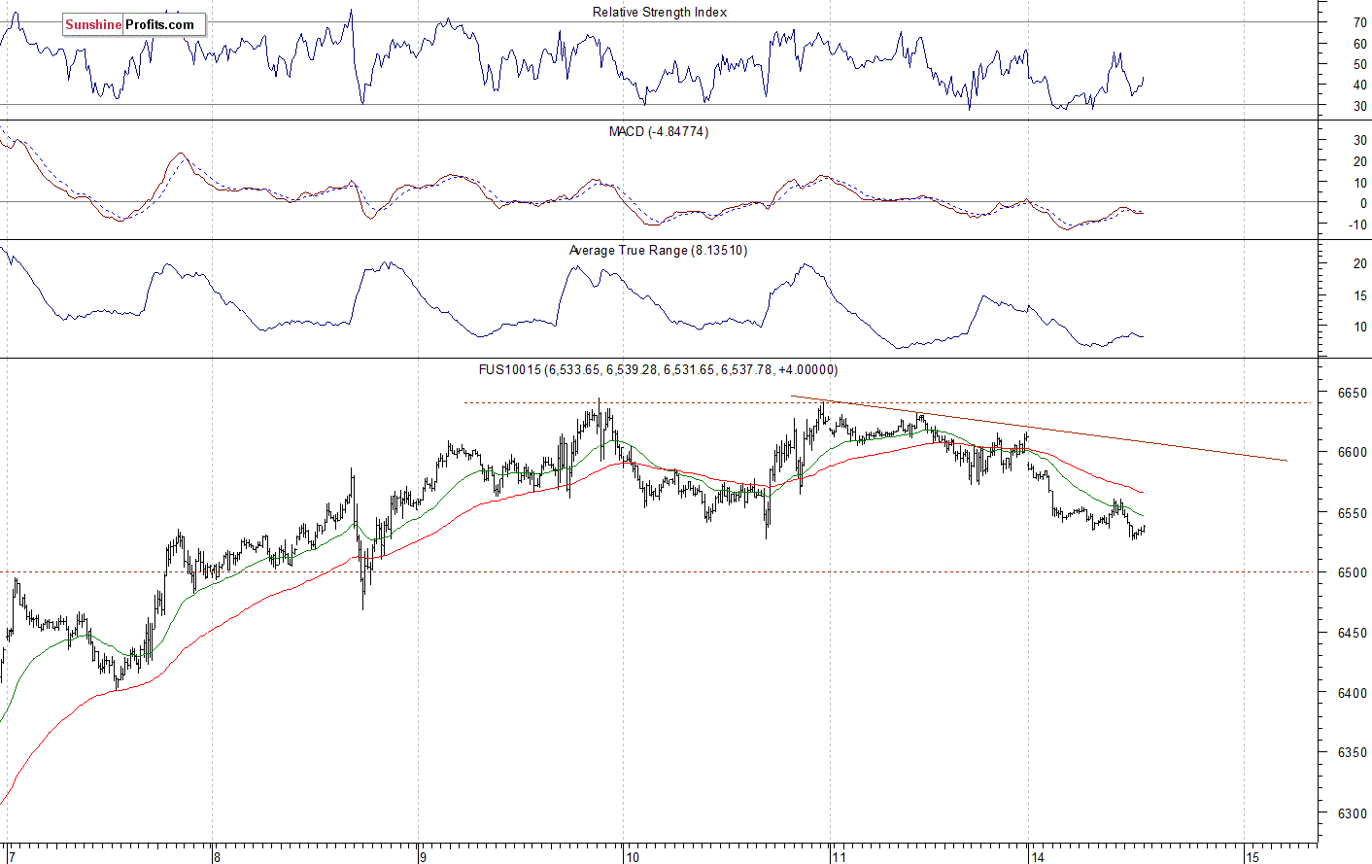Click the 6550 price axis label
The image size is (1372, 864).
click(1353, 513)
